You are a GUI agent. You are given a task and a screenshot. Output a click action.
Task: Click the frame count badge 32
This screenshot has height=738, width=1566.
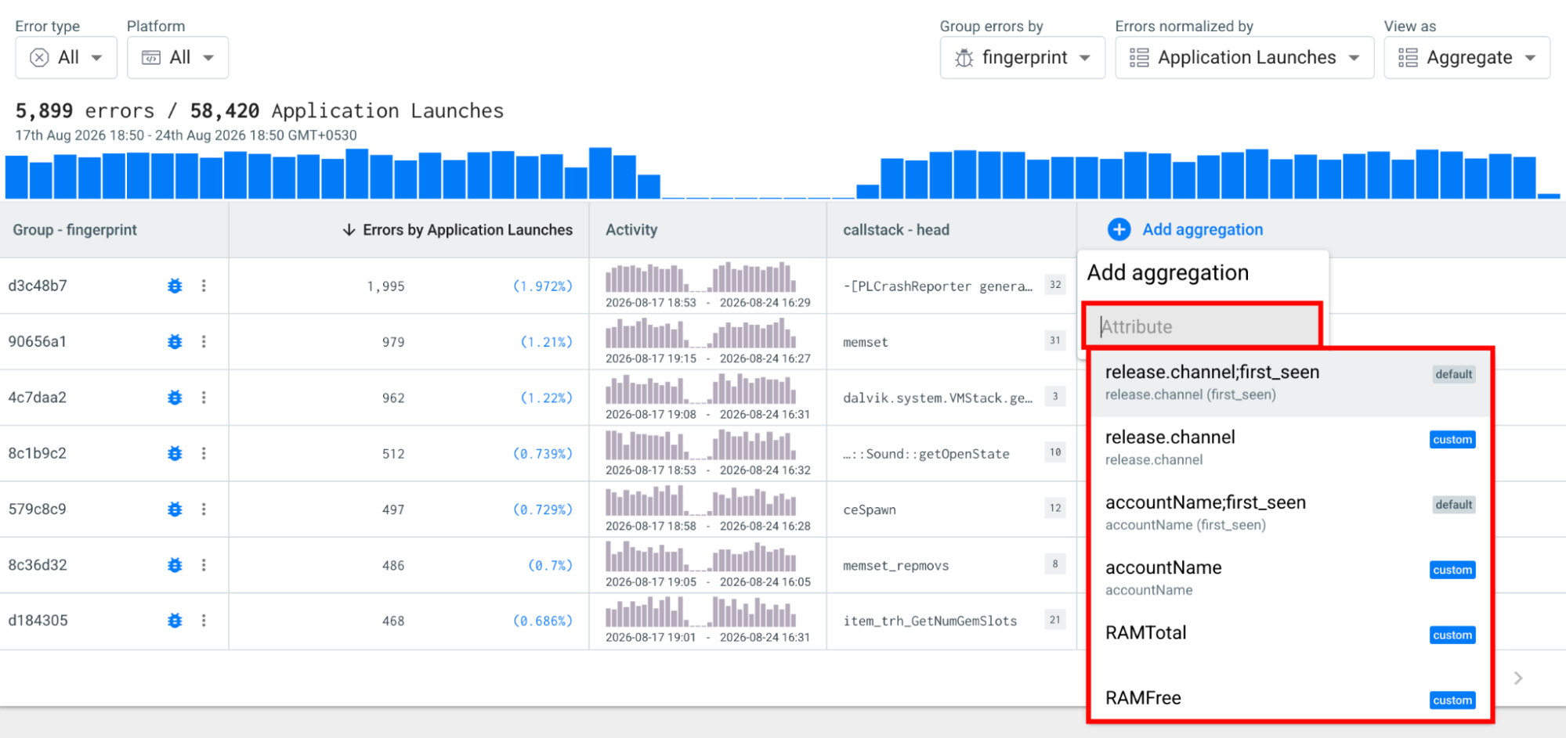[x=1055, y=285]
